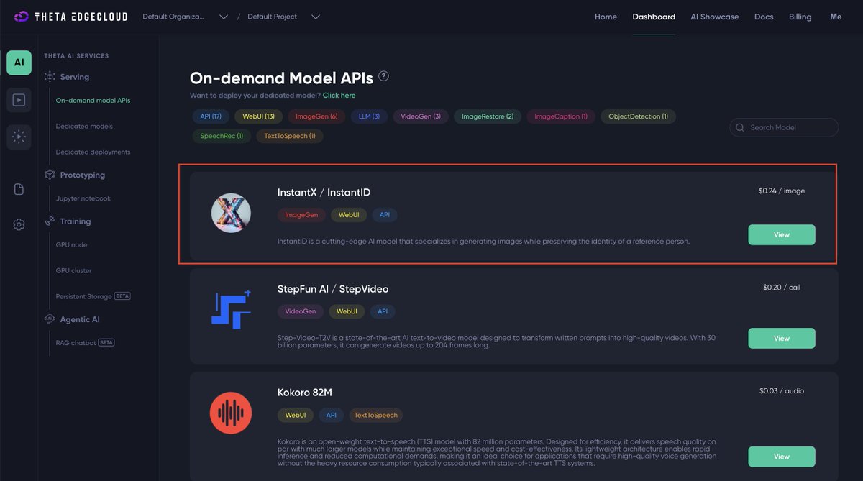This screenshot has height=481, width=863.
Task: Click the StepFun AI / StepVideo title
Action: click(333, 289)
